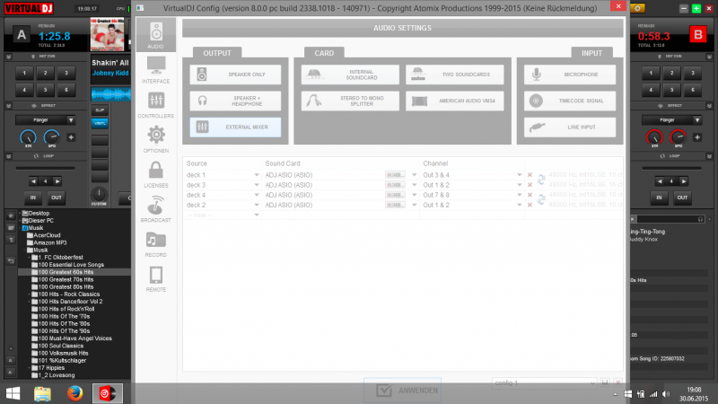The height and width of the screenshot is (404, 718).
Task: Halve loop length on deck A
Action: click(x=33, y=181)
